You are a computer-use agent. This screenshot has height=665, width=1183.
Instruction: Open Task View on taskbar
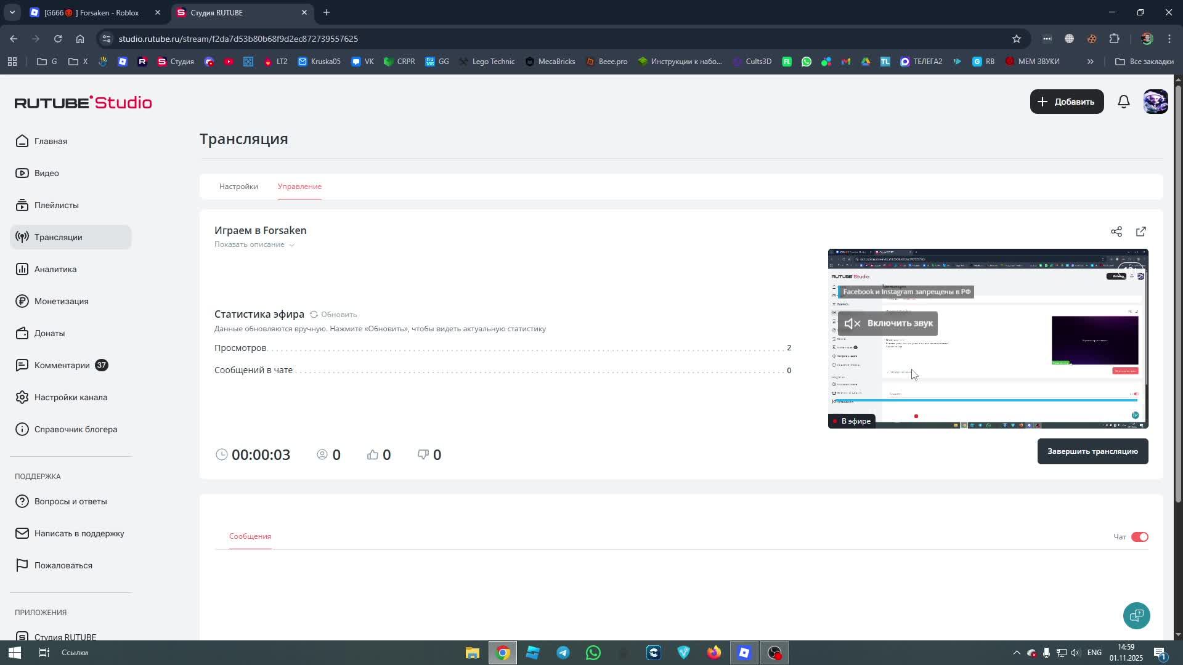coord(44,653)
